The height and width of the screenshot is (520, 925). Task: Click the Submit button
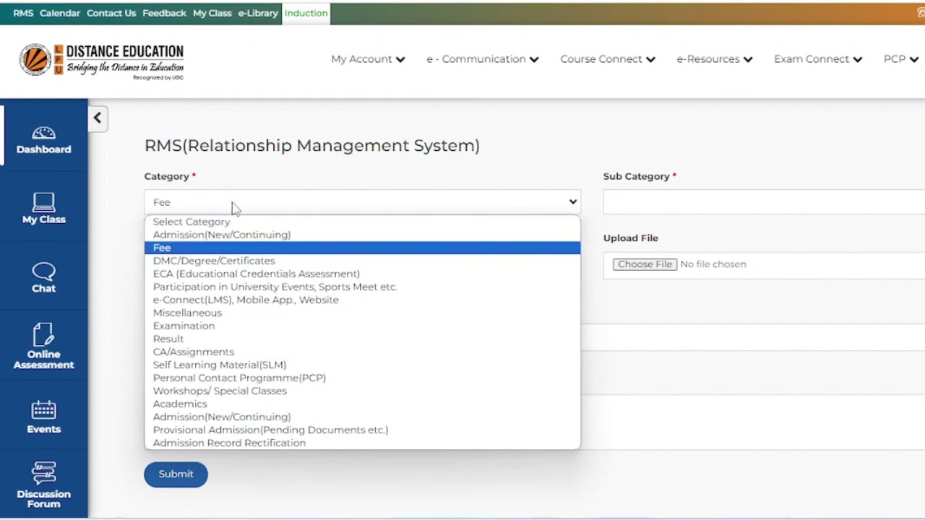click(176, 474)
